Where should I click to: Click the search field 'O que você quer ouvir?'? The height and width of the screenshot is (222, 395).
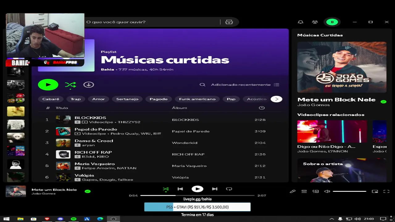152,22
